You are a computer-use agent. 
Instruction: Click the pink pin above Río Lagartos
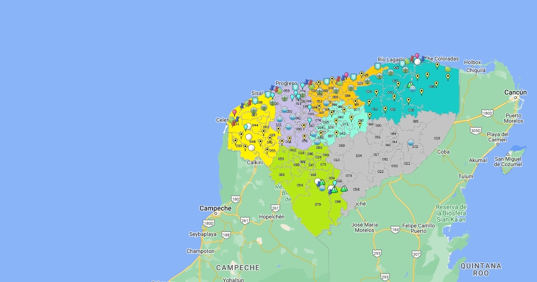(x=417, y=56)
